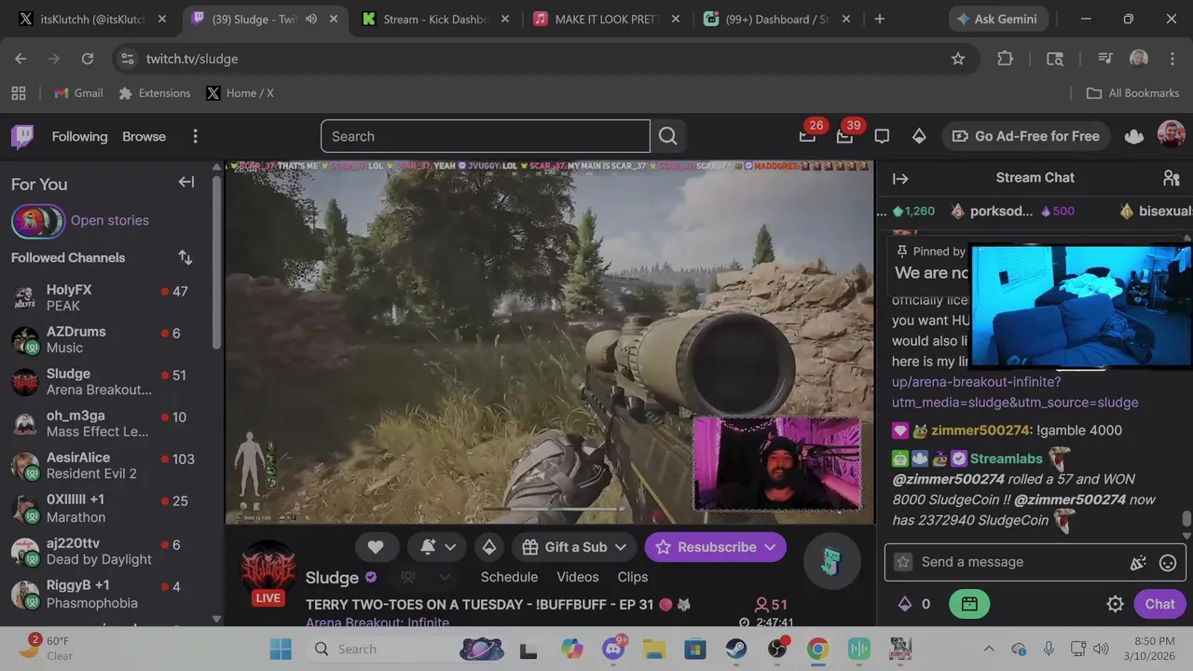Open aj220ttv Dead by Daylight channel

point(104,551)
